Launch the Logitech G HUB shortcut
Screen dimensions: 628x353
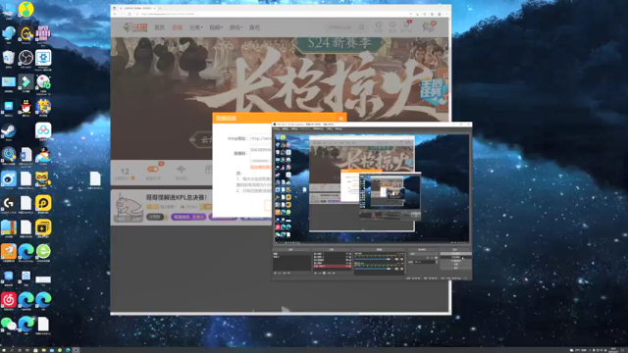click(9, 203)
